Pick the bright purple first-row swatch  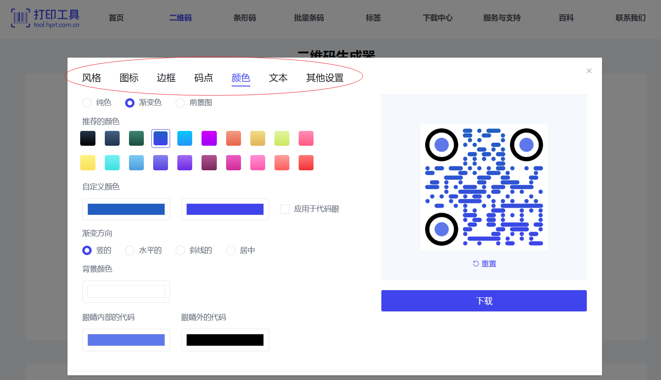point(209,139)
